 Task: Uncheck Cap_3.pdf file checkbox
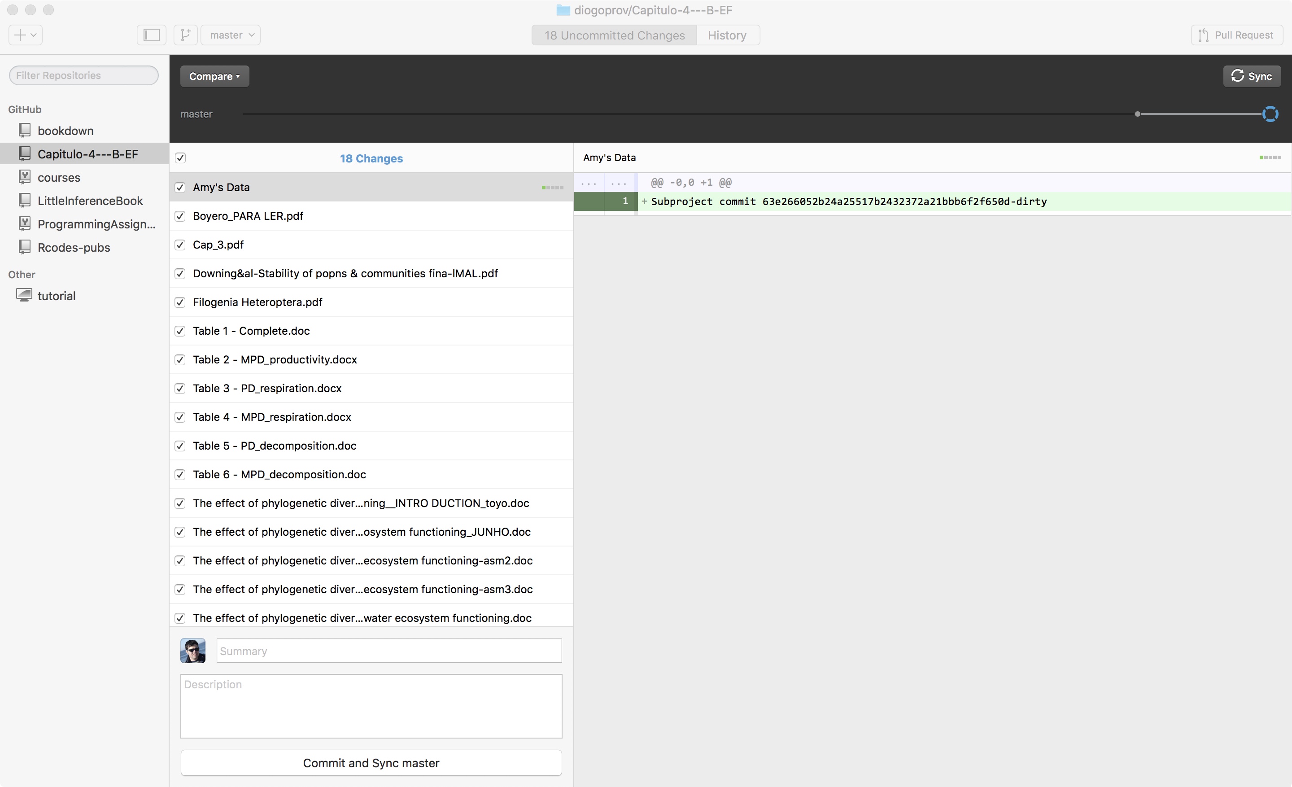(x=180, y=245)
